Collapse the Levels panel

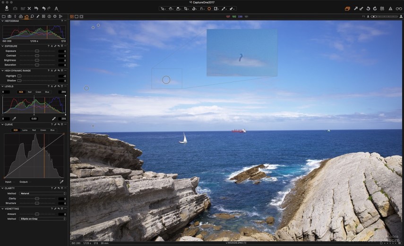(x=2, y=86)
